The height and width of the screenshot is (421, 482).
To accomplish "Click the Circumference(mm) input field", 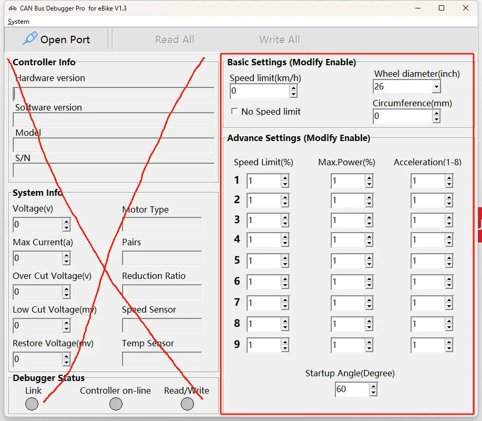I will (x=403, y=116).
